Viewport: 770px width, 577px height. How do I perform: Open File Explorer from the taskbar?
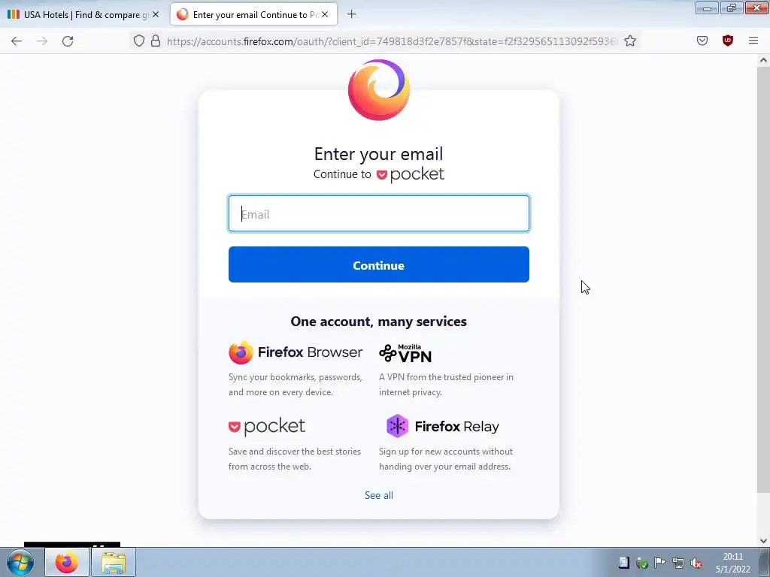(114, 562)
